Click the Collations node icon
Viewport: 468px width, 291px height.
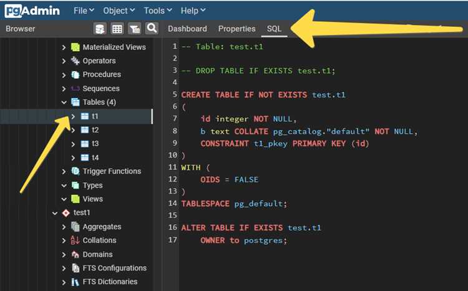pos(76,240)
